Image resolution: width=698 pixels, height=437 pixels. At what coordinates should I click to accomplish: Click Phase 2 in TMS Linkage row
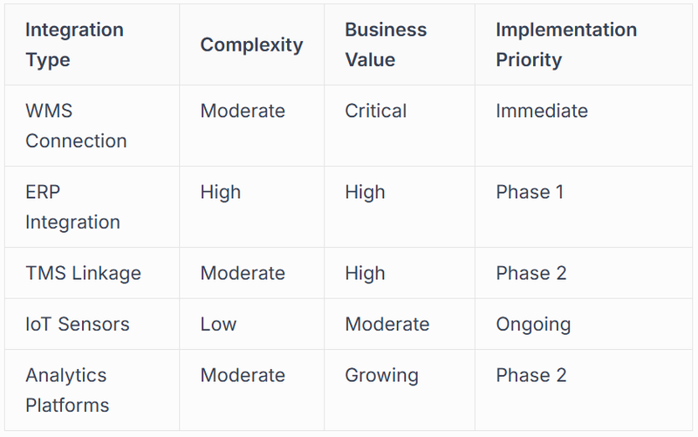(x=530, y=273)
